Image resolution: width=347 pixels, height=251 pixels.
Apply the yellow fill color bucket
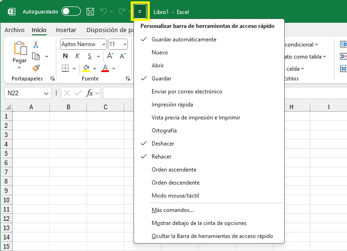point(86,68)
